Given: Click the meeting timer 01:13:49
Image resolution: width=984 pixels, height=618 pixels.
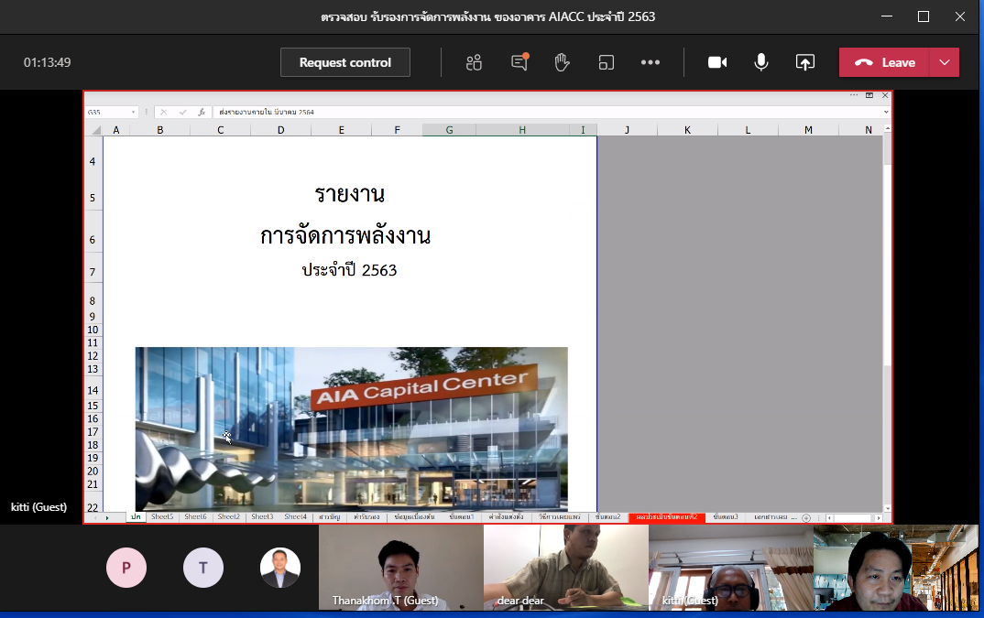Looking at the screenshot, I should tap(47, 63).
